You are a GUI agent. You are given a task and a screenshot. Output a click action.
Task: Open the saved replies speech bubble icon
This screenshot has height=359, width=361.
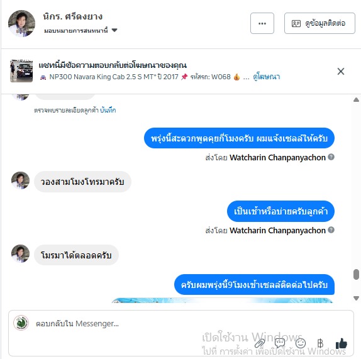point(280,343)
